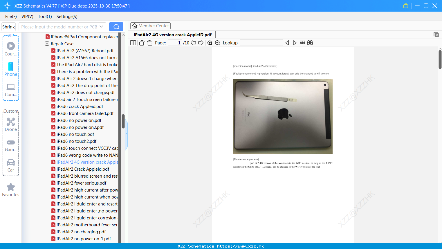Select the Drone category
The width and height of the screenshot is (442, 249).
point(11,124)
